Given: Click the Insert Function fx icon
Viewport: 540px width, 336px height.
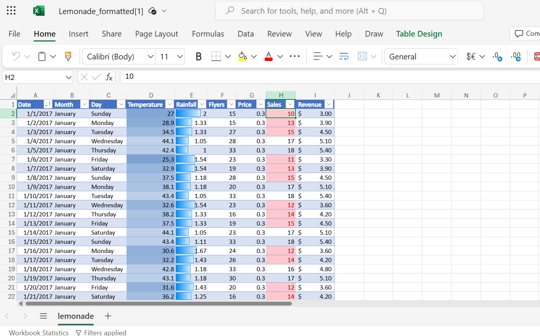Looking at the screenshot, I should [x=109, y=77].
